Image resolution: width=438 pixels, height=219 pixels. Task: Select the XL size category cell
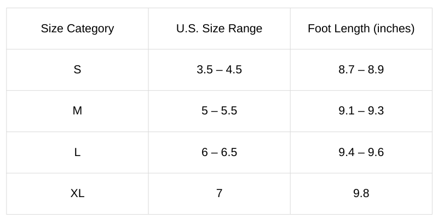coord(77,194)
